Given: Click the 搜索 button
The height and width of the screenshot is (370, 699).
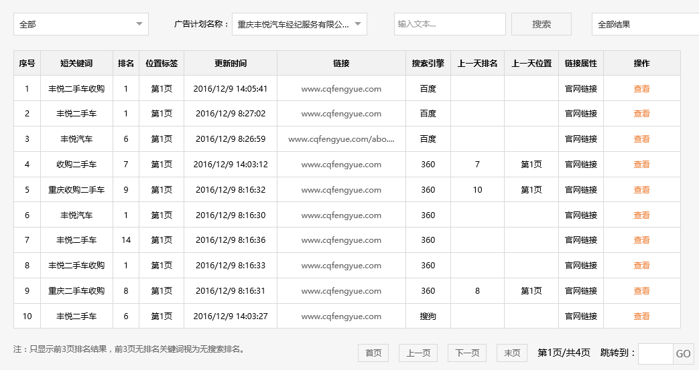Looking at the screenshot, I should pyautogui.click(x=542, y=24).
